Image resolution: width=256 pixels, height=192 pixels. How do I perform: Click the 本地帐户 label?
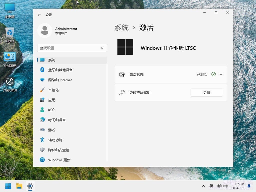tap(61, 33)
